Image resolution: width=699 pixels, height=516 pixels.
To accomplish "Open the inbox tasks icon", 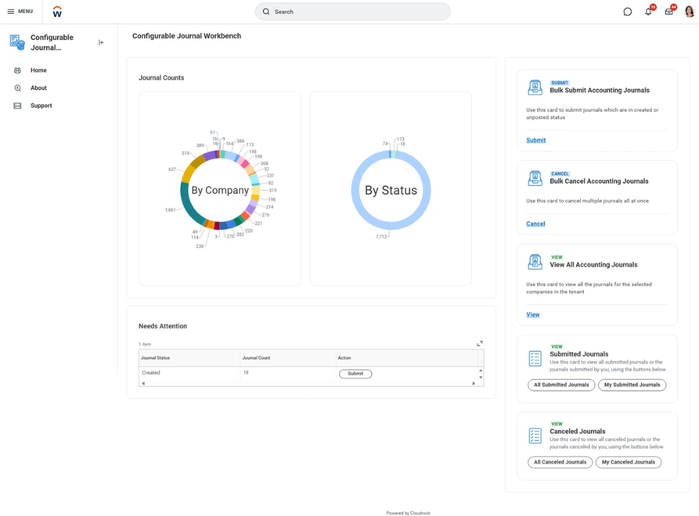I will 669,11.
